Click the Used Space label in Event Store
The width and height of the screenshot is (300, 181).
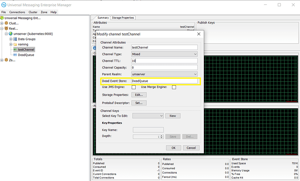pos(239,164)
